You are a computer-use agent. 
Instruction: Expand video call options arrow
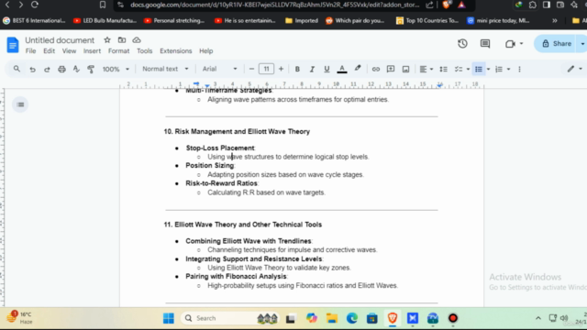pyautogui.click(x=521, y=44)
